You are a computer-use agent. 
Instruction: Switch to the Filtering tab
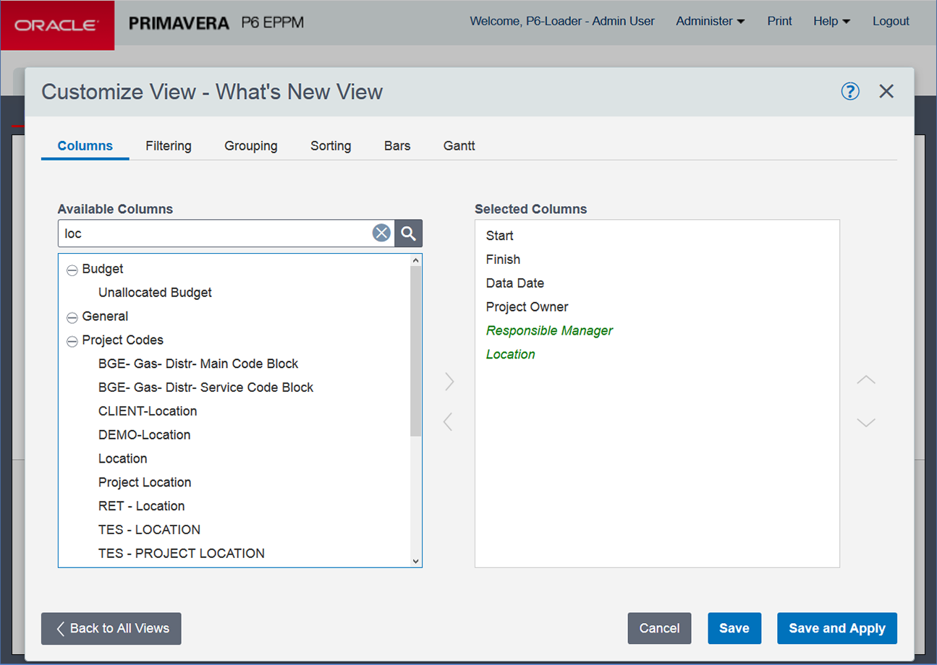coord(169,146)
